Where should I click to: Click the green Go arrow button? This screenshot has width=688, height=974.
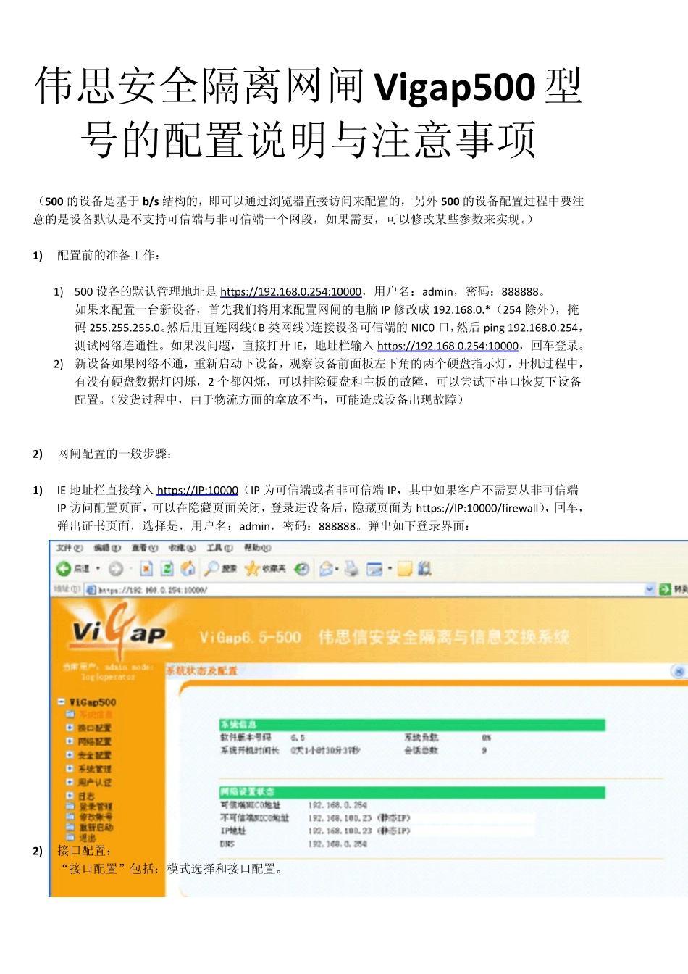666,589
